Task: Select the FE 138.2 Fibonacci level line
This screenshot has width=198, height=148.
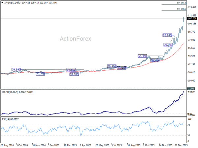Action: [x=174, y=10]
